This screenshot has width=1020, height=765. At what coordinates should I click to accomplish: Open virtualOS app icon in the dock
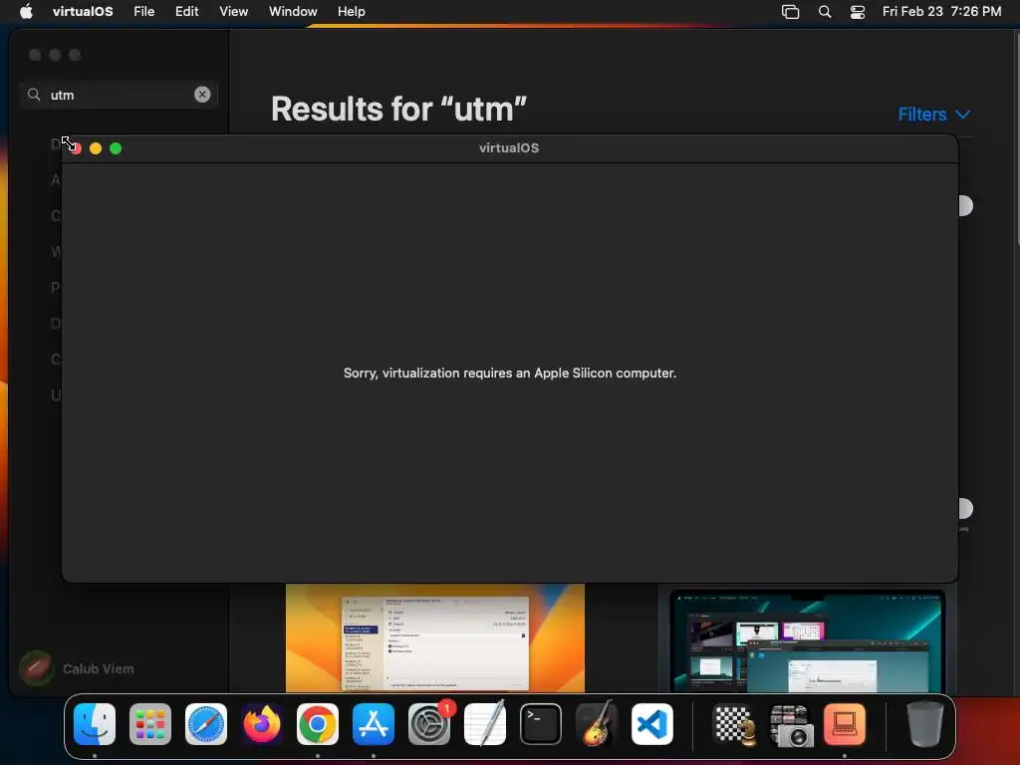pos(845,724)
